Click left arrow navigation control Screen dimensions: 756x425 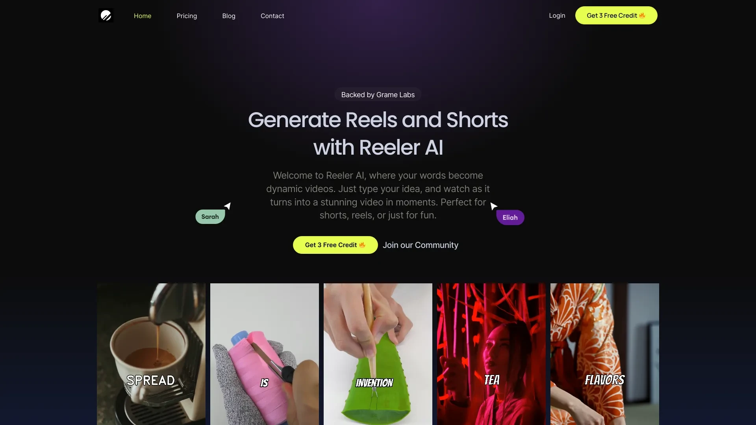pos(227,206)
